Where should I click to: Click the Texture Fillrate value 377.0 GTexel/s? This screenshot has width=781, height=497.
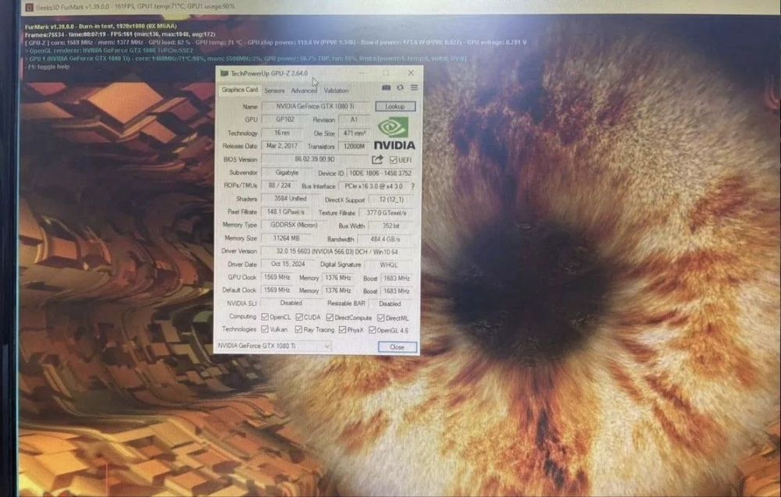pos(387,213)
